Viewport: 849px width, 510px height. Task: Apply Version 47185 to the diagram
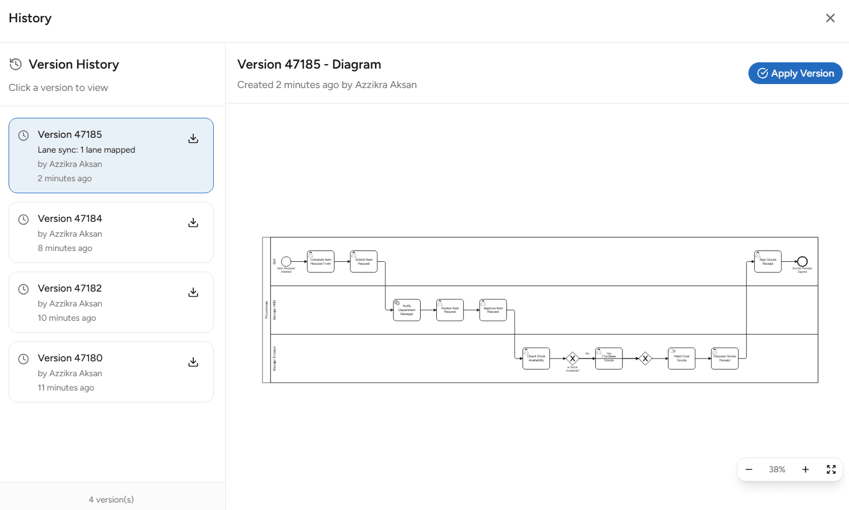coord(795,73)
